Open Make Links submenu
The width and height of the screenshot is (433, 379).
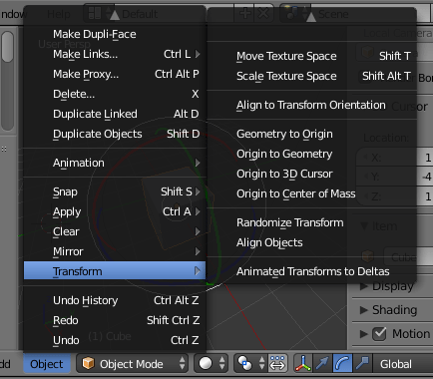tap(115, 54)
